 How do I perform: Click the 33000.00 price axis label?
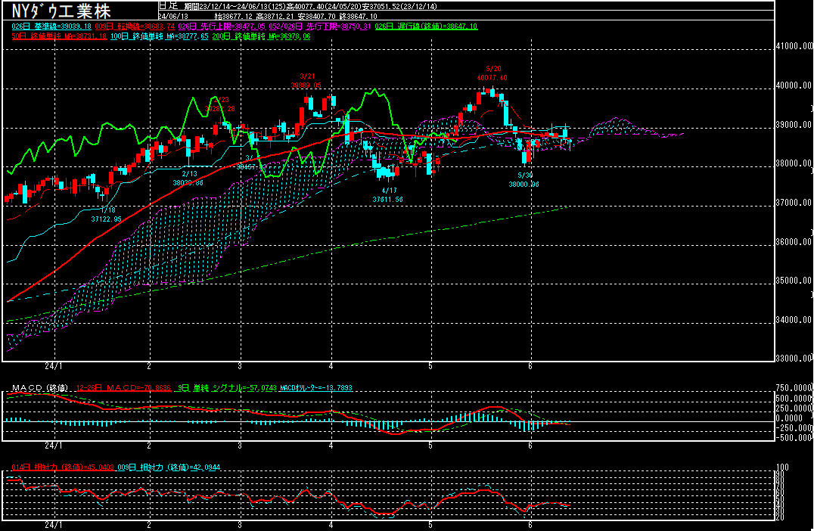[794, 358]
